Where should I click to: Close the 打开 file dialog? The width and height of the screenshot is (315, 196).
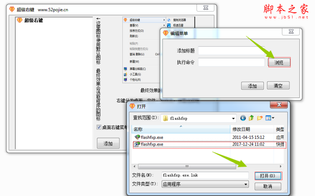pos(279,104)
